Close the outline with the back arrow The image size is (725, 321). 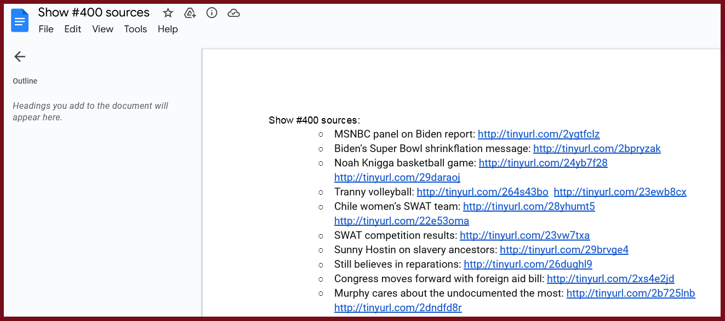pos(20,56)
